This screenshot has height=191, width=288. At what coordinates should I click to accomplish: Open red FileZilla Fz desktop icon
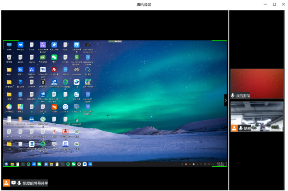[54, 70]
